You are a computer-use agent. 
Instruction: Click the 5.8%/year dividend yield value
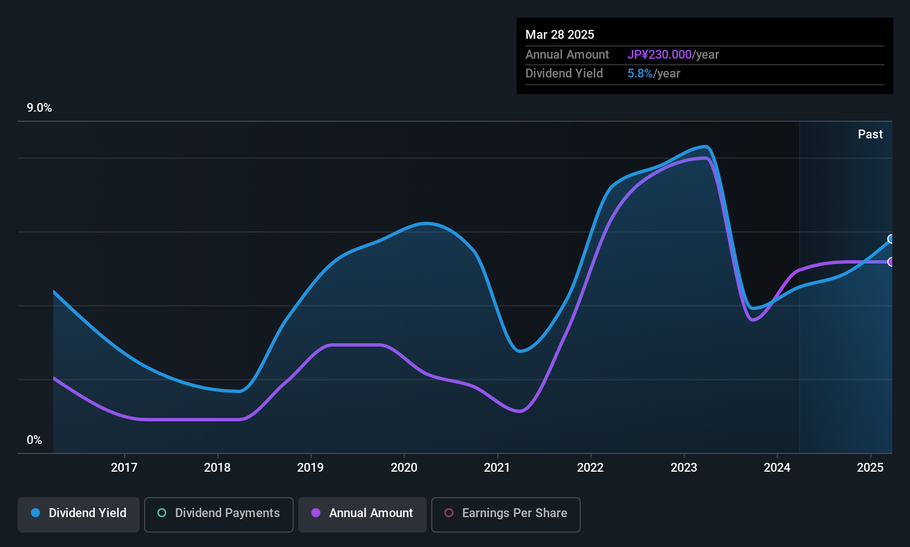coord(653,74)
